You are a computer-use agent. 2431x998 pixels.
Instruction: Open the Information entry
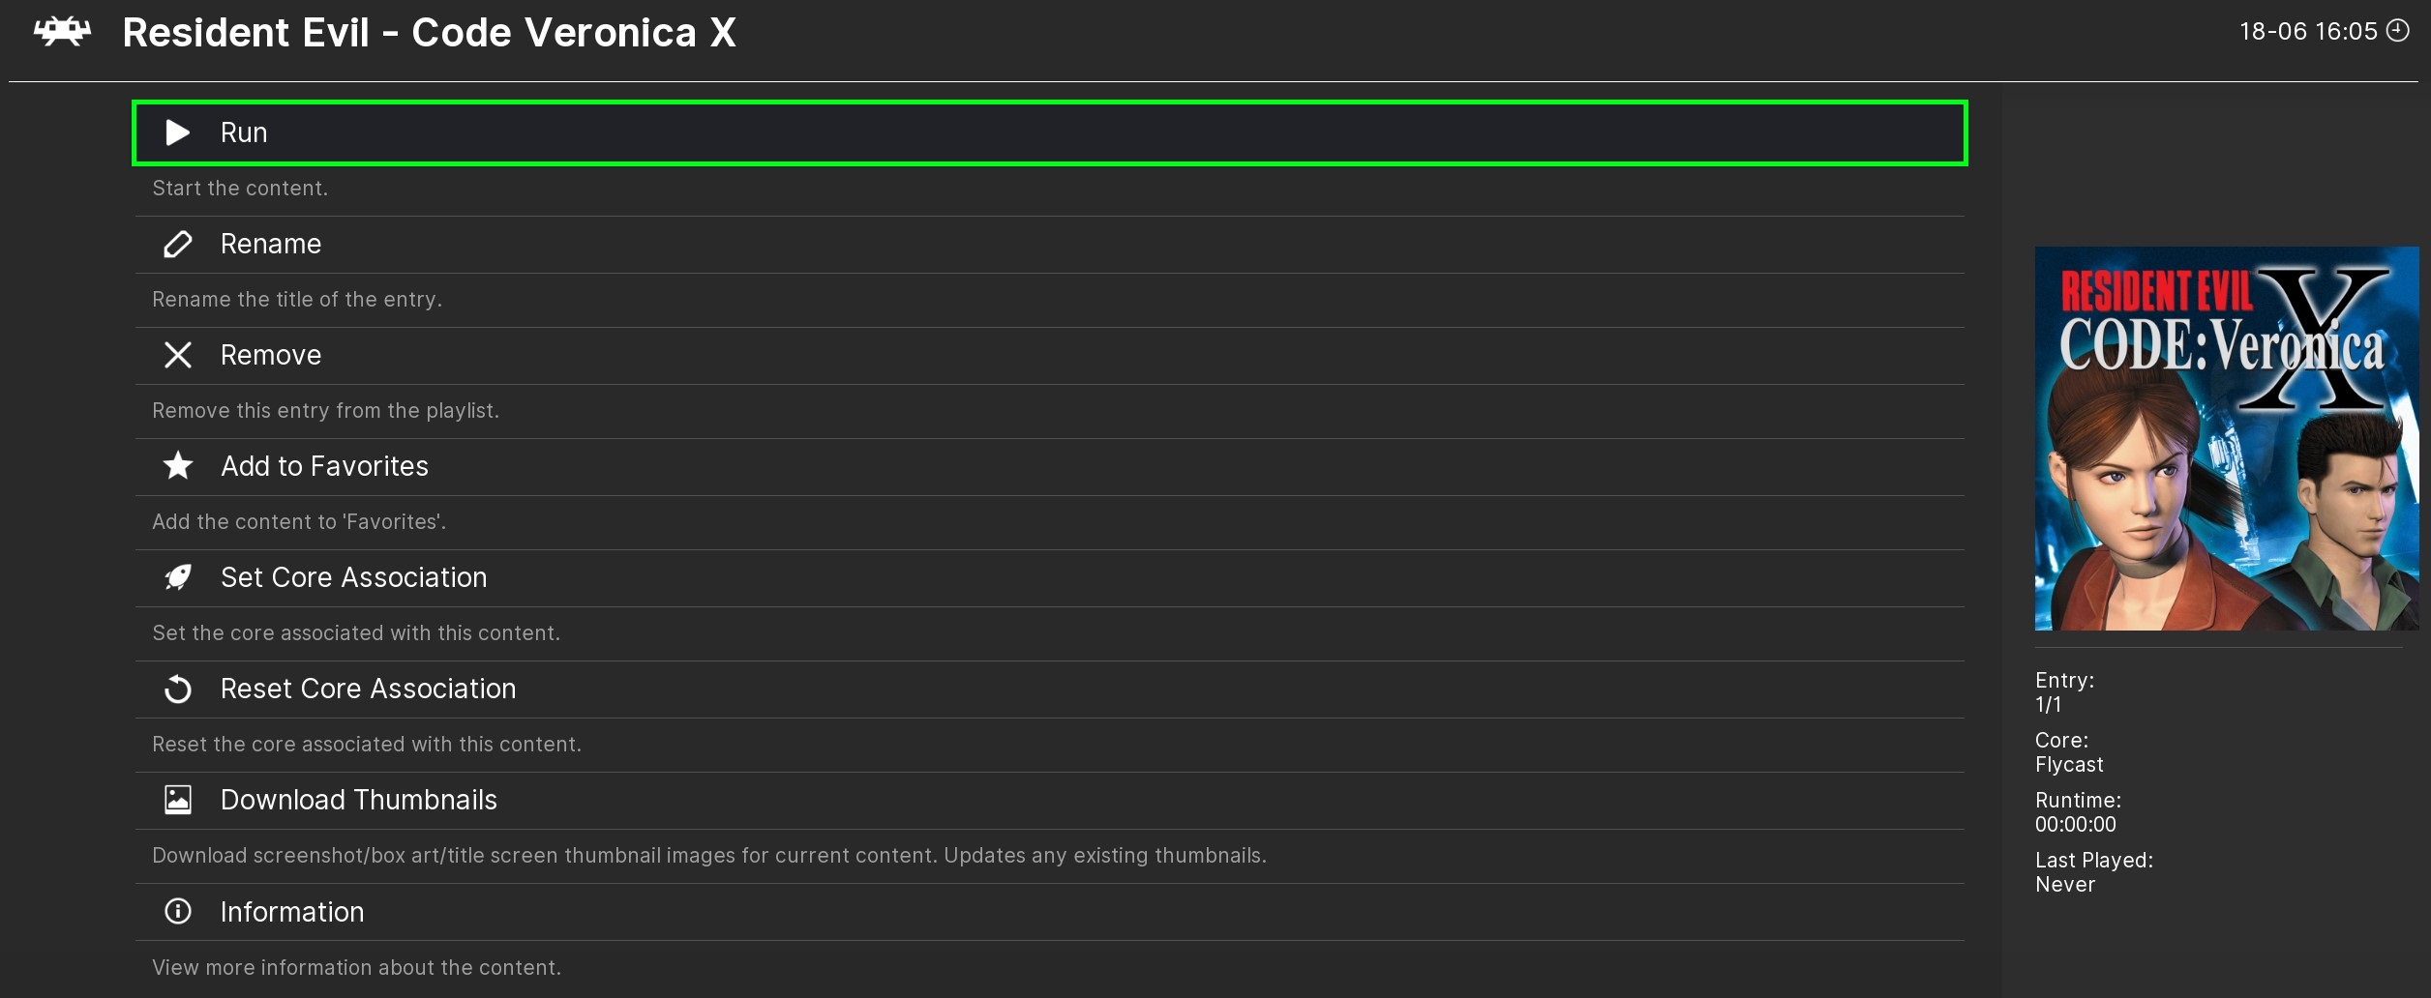(x=1050, y=911)
